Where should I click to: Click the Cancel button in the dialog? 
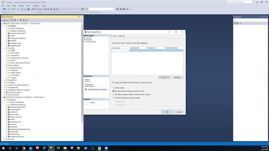tap(179, 112)
